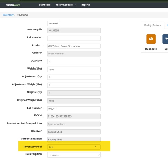Click the Quantity input field

pos(74,62)
